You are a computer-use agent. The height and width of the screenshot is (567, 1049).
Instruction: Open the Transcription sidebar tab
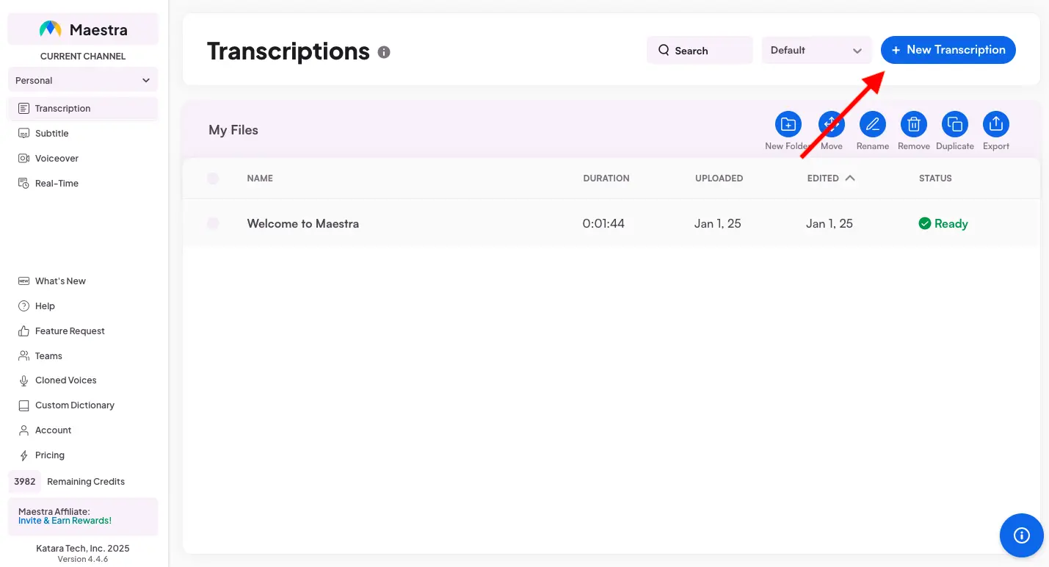click(62, 108)
